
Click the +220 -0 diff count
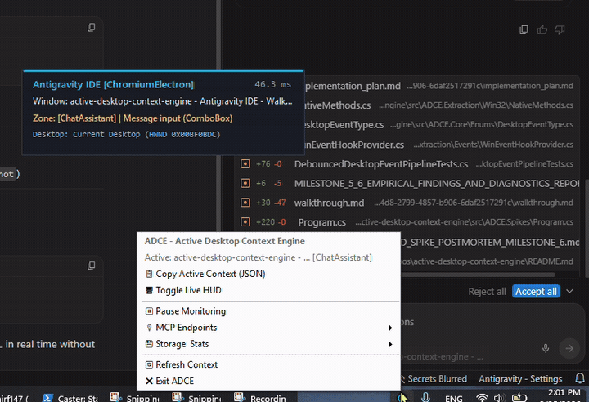tap(271, 222)
